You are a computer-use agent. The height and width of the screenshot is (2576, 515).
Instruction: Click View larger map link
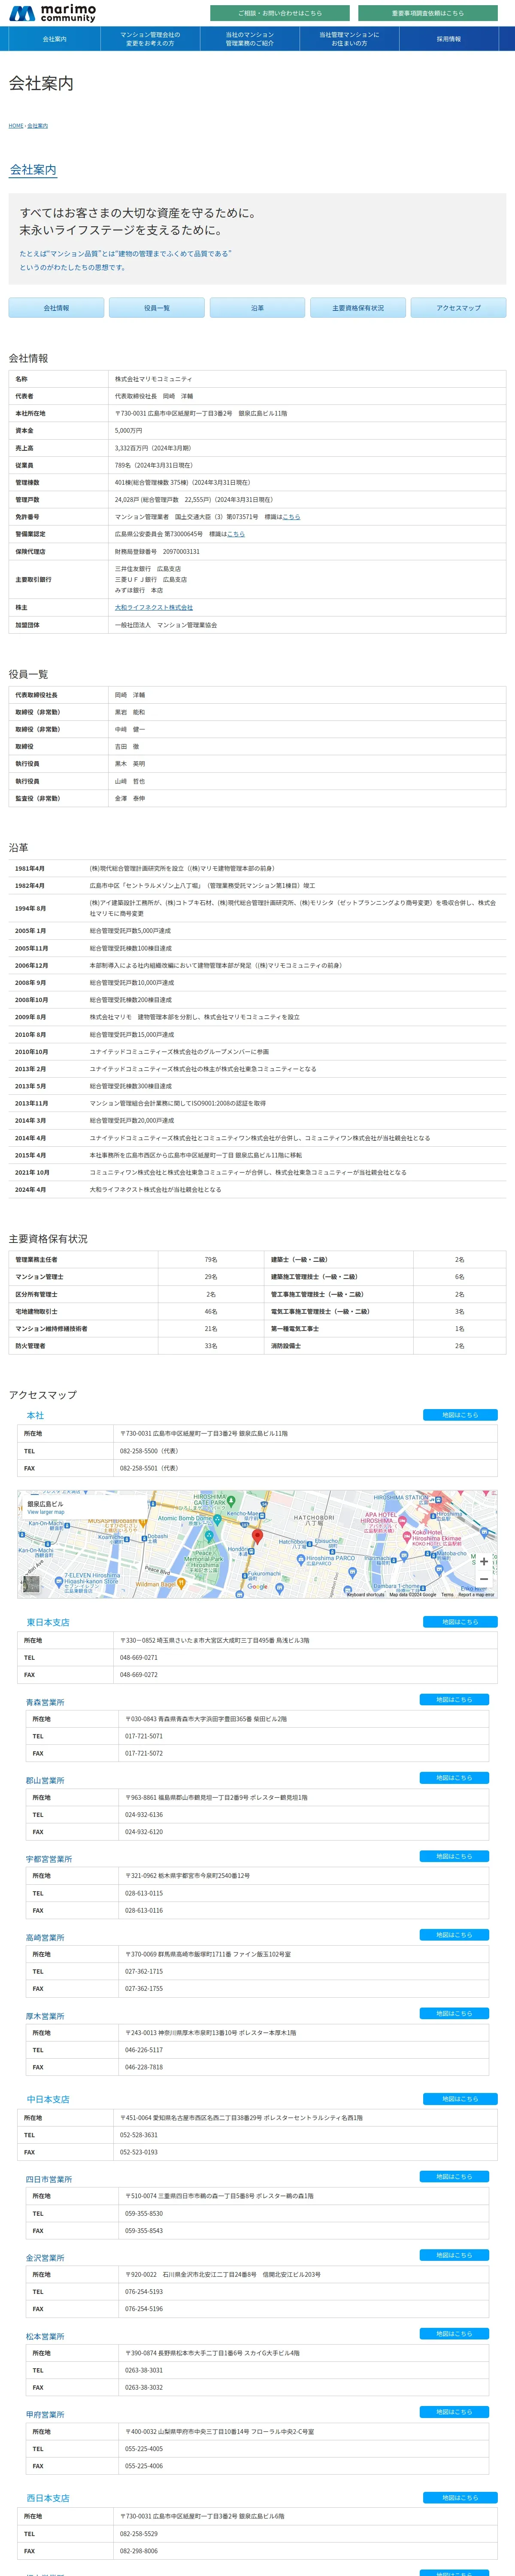pyautogui.click(x=46, y=1512)
